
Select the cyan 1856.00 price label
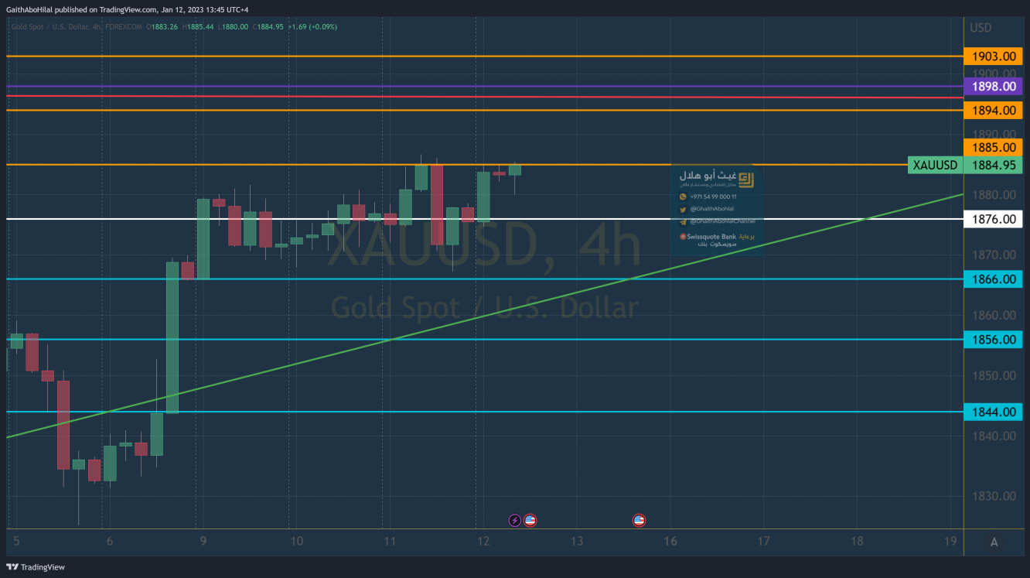[993, 340]
